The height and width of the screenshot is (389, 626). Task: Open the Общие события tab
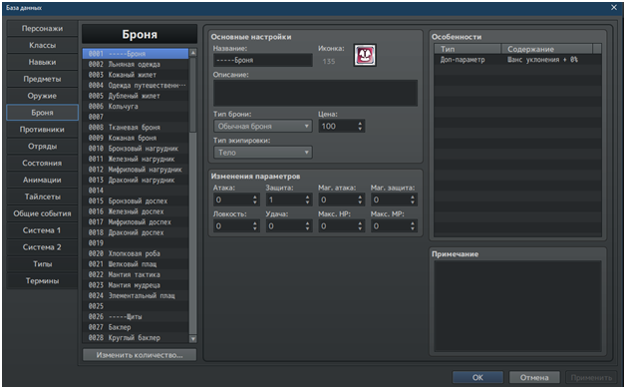point(42,213)
